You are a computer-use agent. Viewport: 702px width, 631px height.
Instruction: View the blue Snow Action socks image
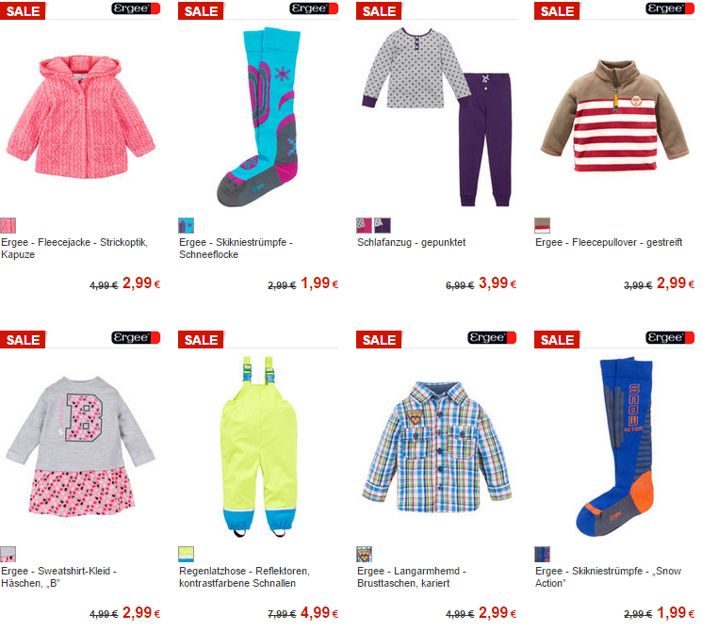tap(614, 446)
